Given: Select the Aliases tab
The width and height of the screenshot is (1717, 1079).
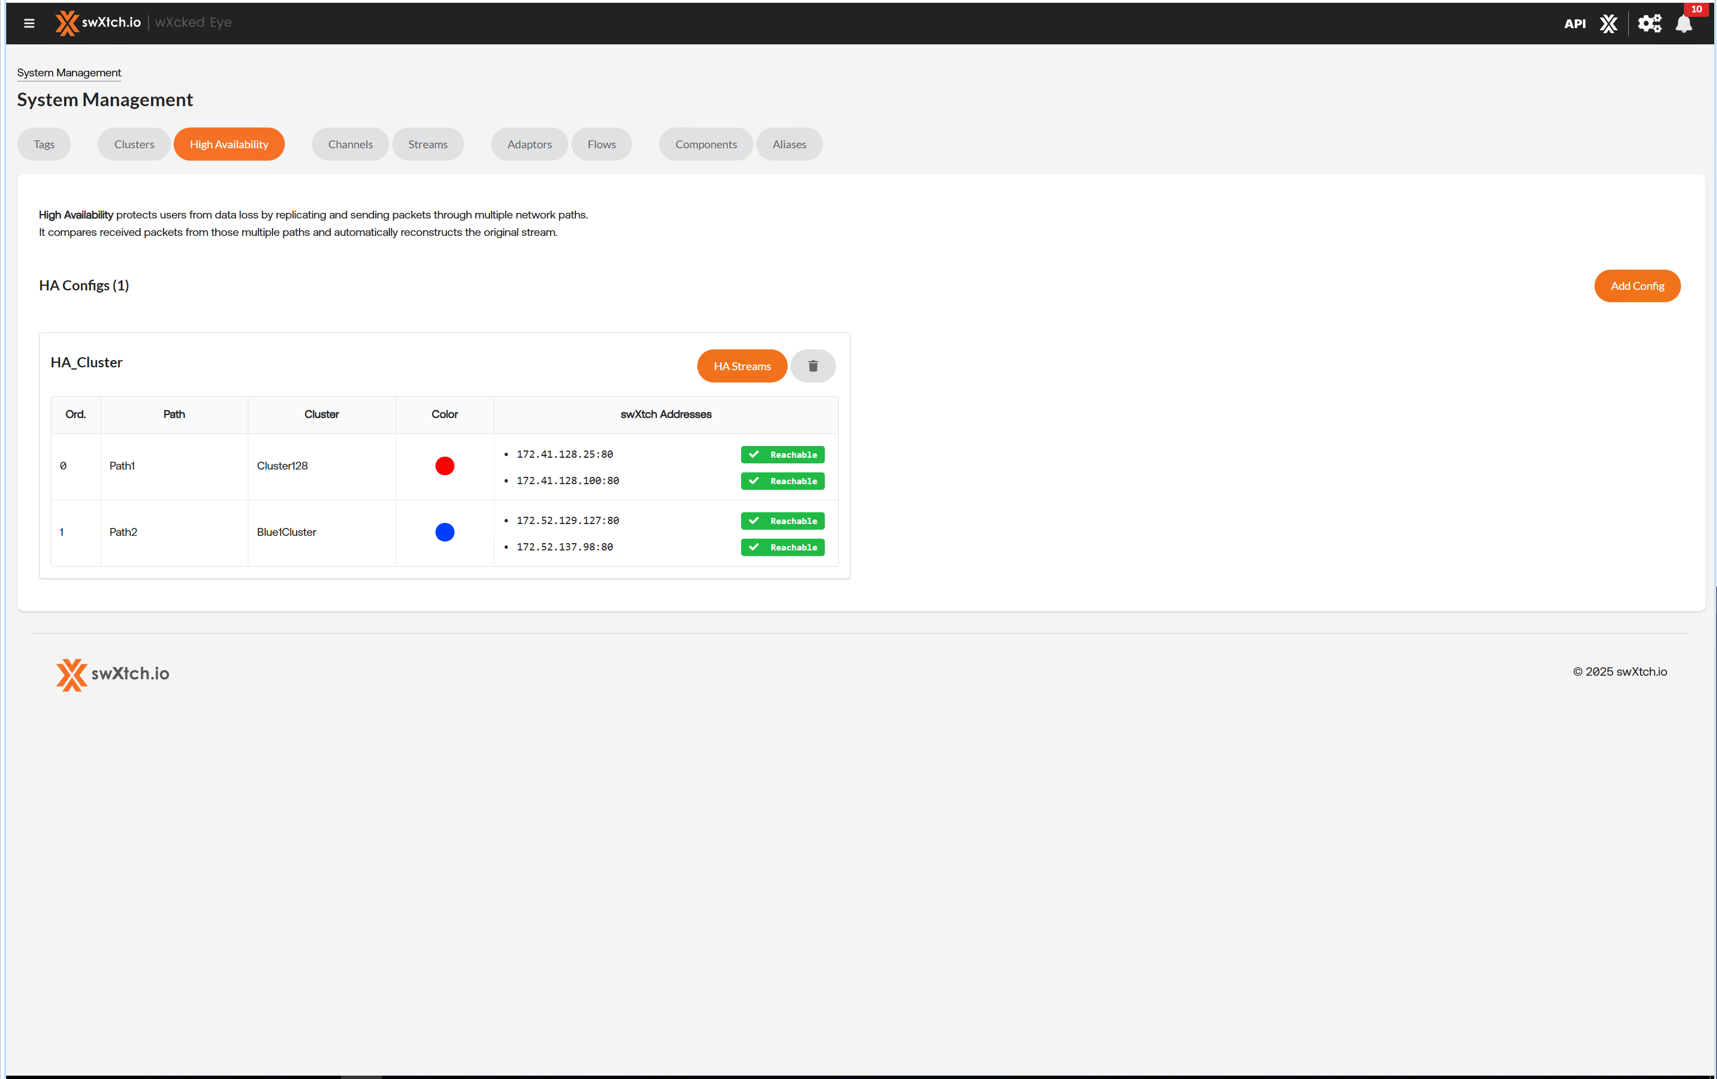Looking at the screenshot, I should [789, 145].
